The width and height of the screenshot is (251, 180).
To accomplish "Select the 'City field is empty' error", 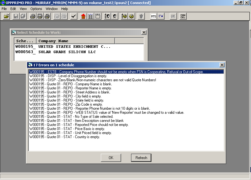I will click(x=126, y=96).
